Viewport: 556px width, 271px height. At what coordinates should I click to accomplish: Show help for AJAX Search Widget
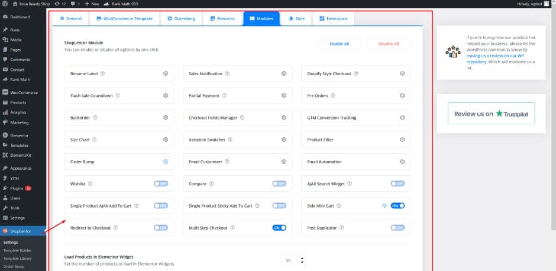(350, 184)
